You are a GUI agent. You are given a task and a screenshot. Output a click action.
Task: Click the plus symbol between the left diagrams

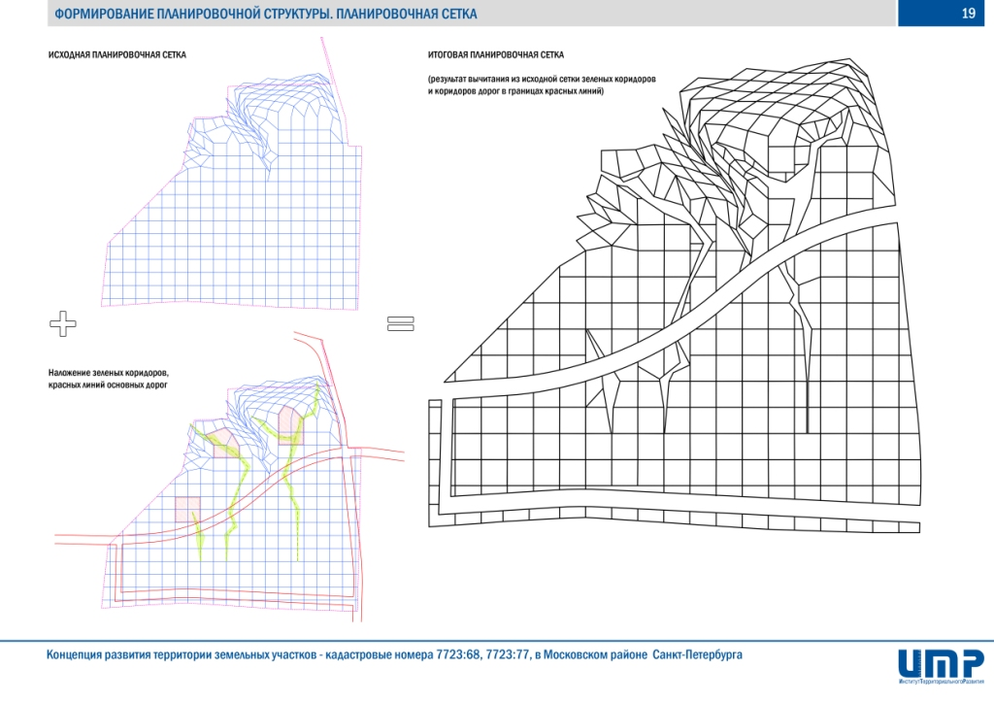pos(63,324)
